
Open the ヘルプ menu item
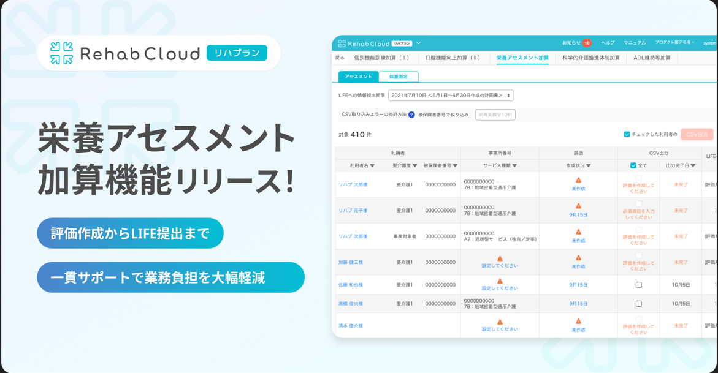(608, 43)
